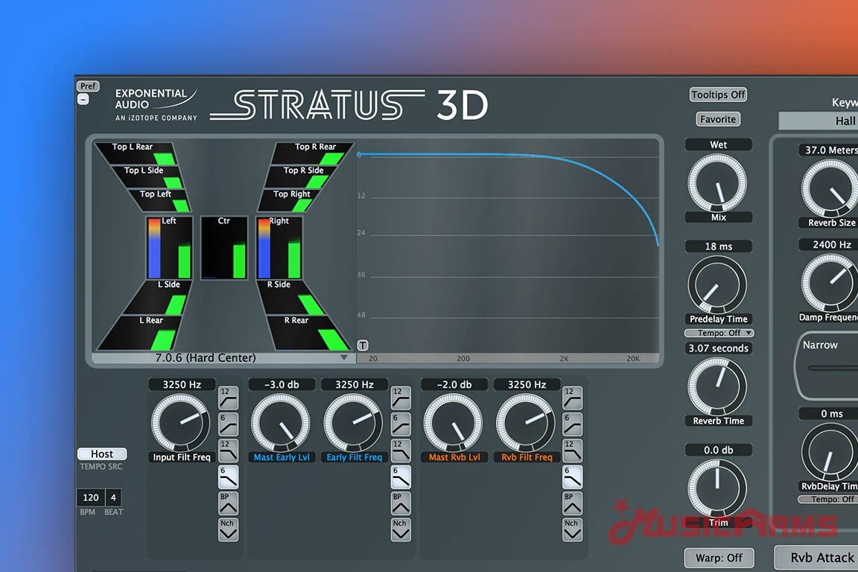Select the 12 dB high-pass input filter
The width and height of the screenshot is (858, 572).
228,398
